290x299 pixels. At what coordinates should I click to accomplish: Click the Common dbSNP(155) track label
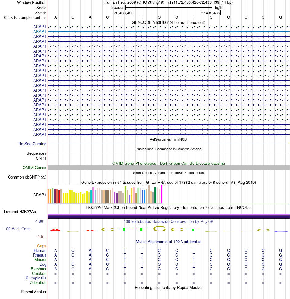click(x=27, y=177)
